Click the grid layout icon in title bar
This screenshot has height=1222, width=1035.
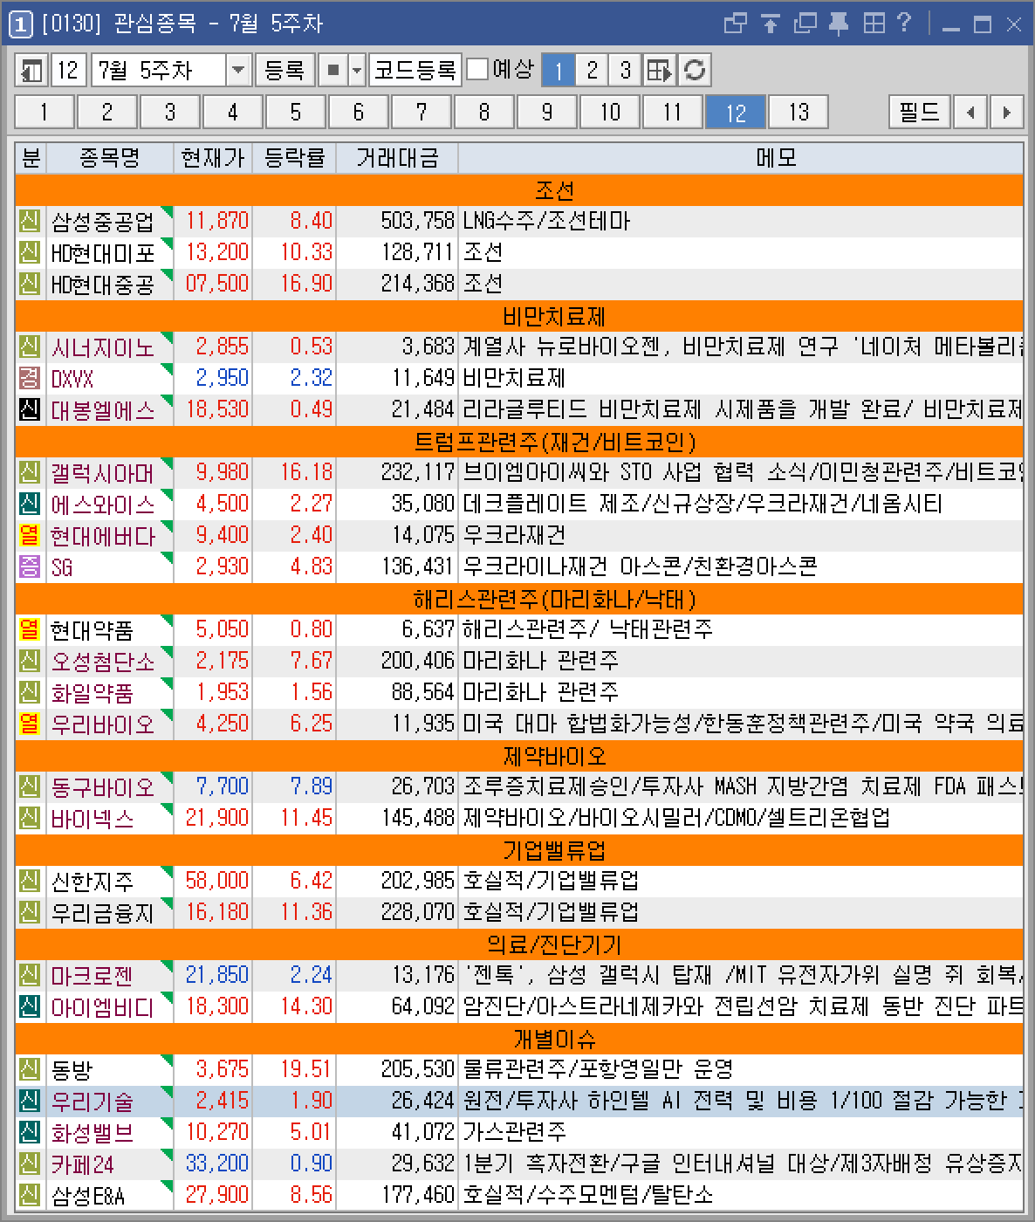click(873, 24)
